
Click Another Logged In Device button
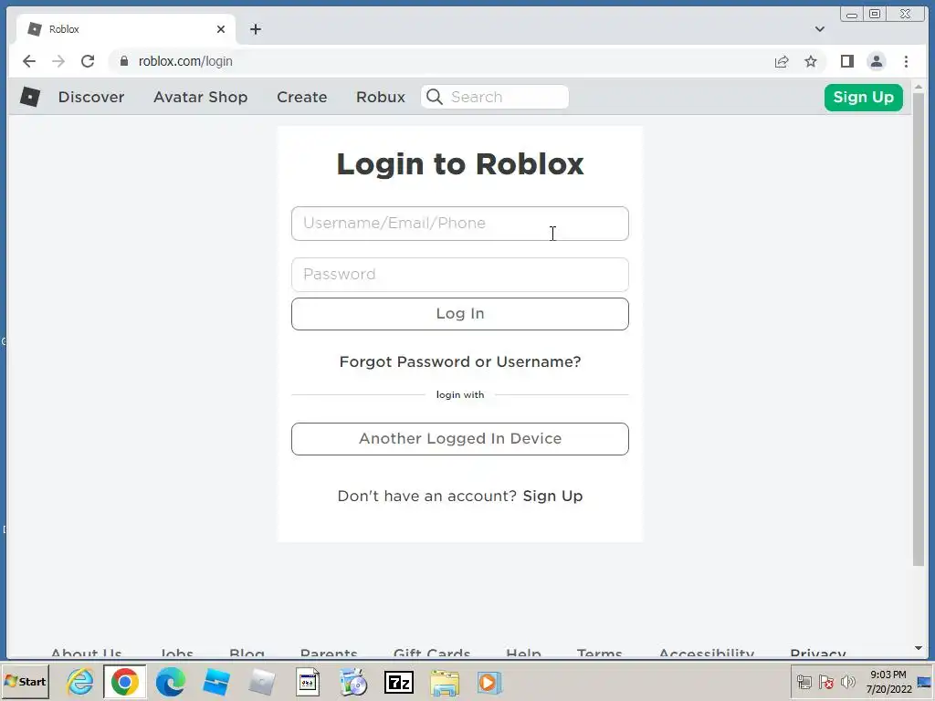click(x=460, y=439)
